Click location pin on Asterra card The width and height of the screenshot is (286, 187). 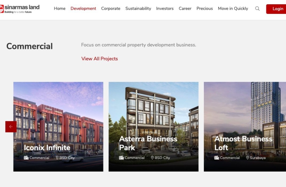[152, 157]
